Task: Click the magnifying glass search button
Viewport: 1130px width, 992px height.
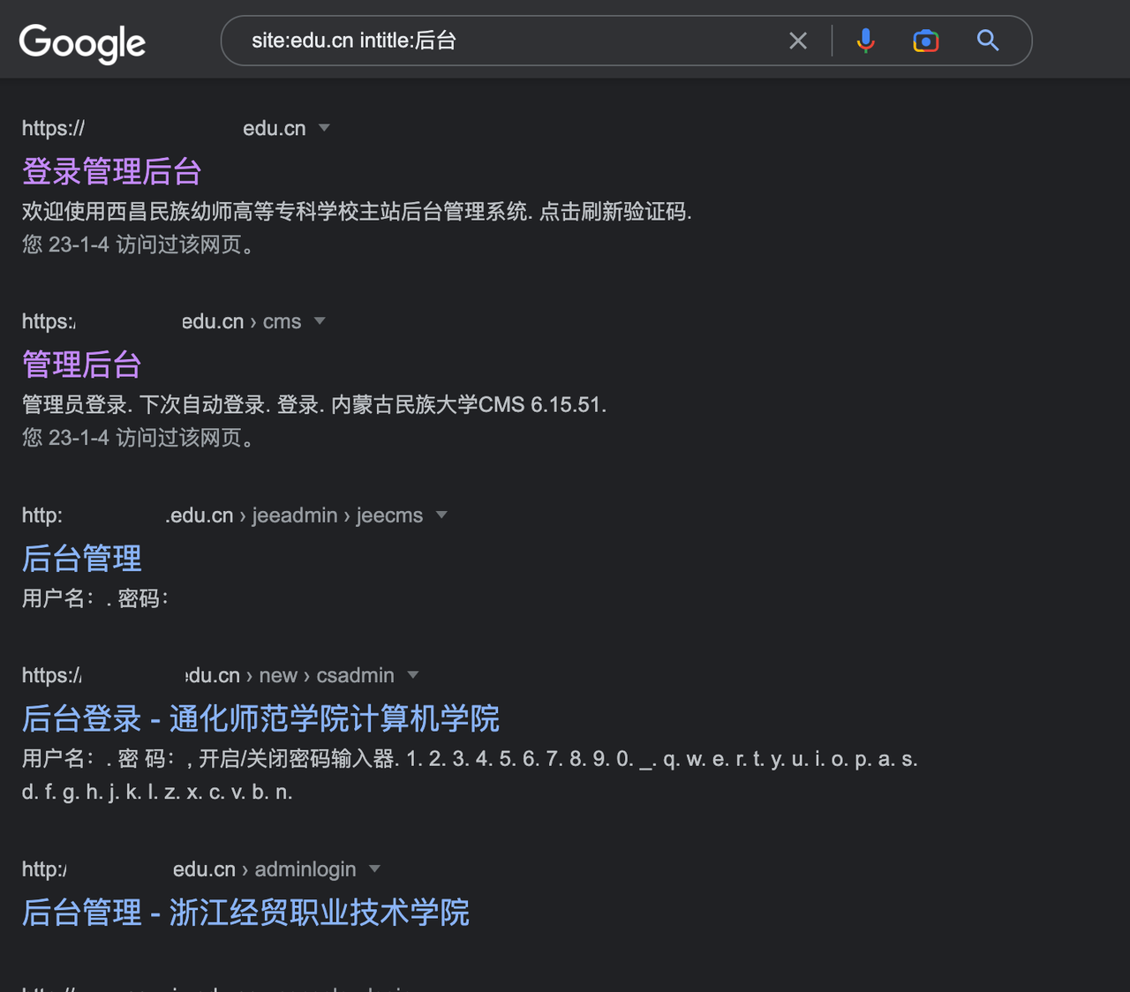Action: point(988,41)
